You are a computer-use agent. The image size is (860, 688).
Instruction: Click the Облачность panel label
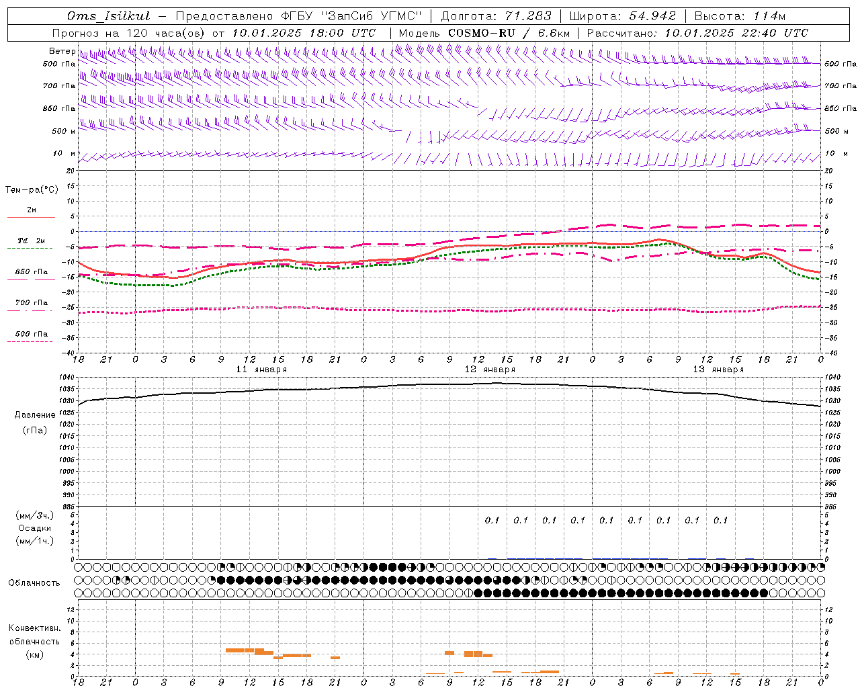[x=34, y=583]
